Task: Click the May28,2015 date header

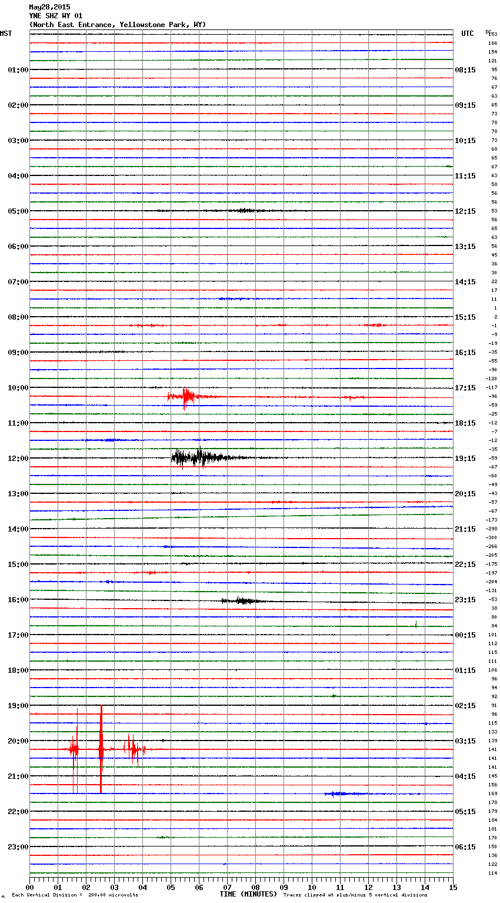Action: click(x=49, y=7)
